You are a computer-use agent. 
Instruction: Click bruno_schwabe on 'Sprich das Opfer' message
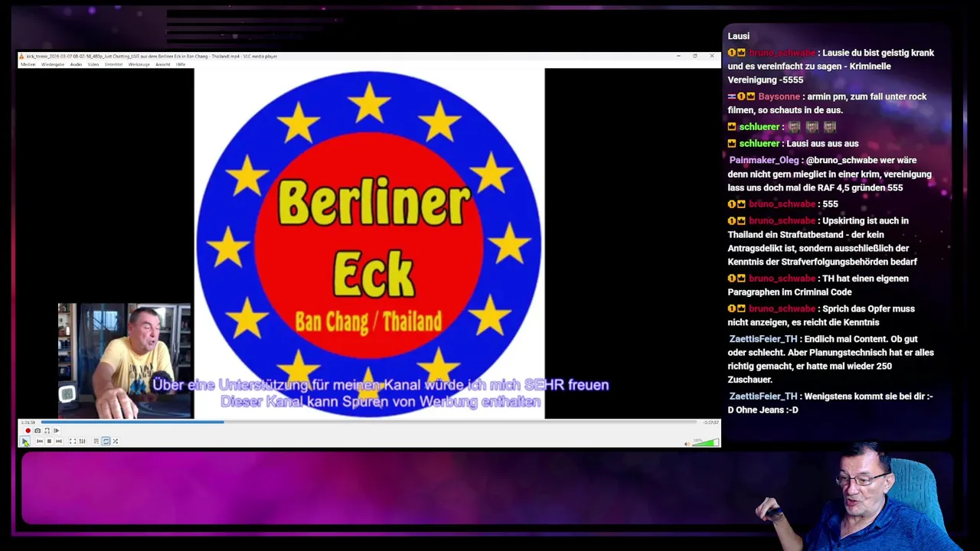pyautogui.click(x=782, y=308)
